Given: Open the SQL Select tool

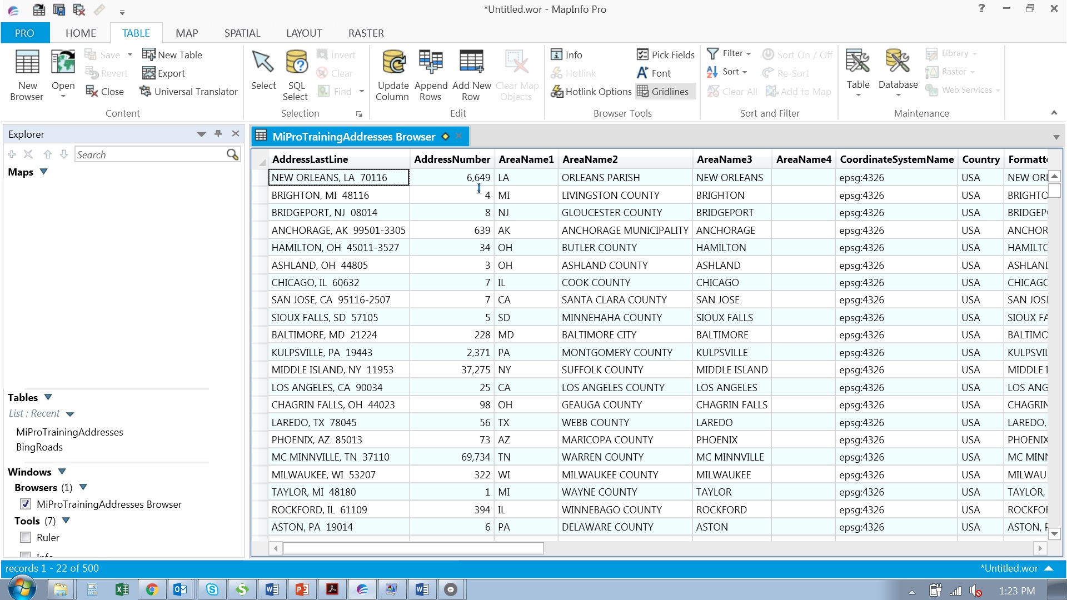Looking at the screenshot, I should [296, 72].
